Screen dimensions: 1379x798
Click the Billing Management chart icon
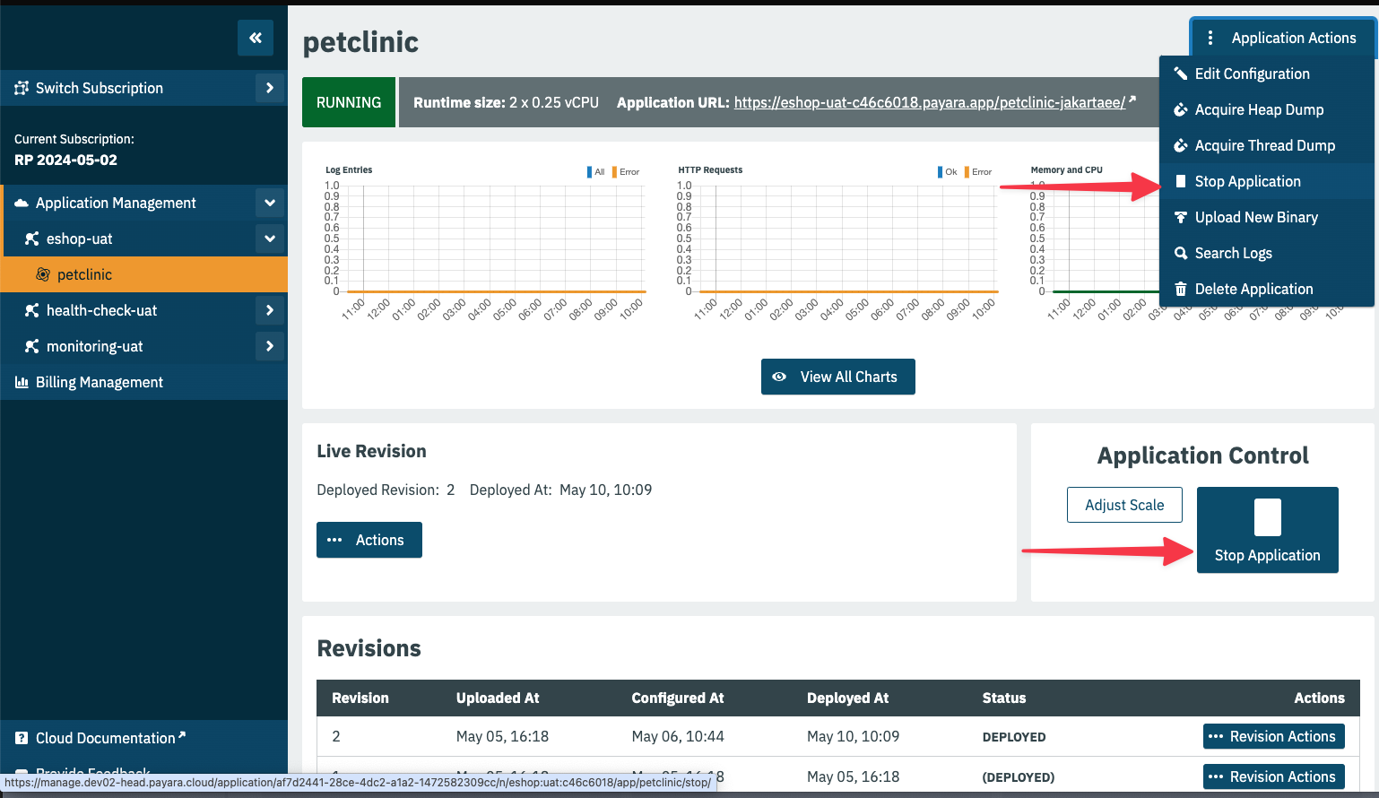(22, 382)
